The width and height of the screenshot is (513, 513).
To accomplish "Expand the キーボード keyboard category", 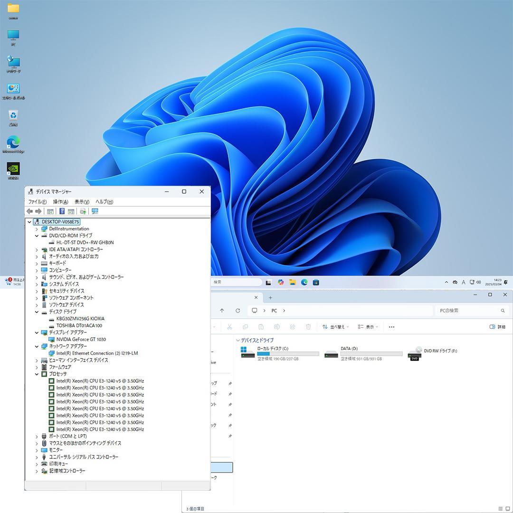I will tap(37, 263).
